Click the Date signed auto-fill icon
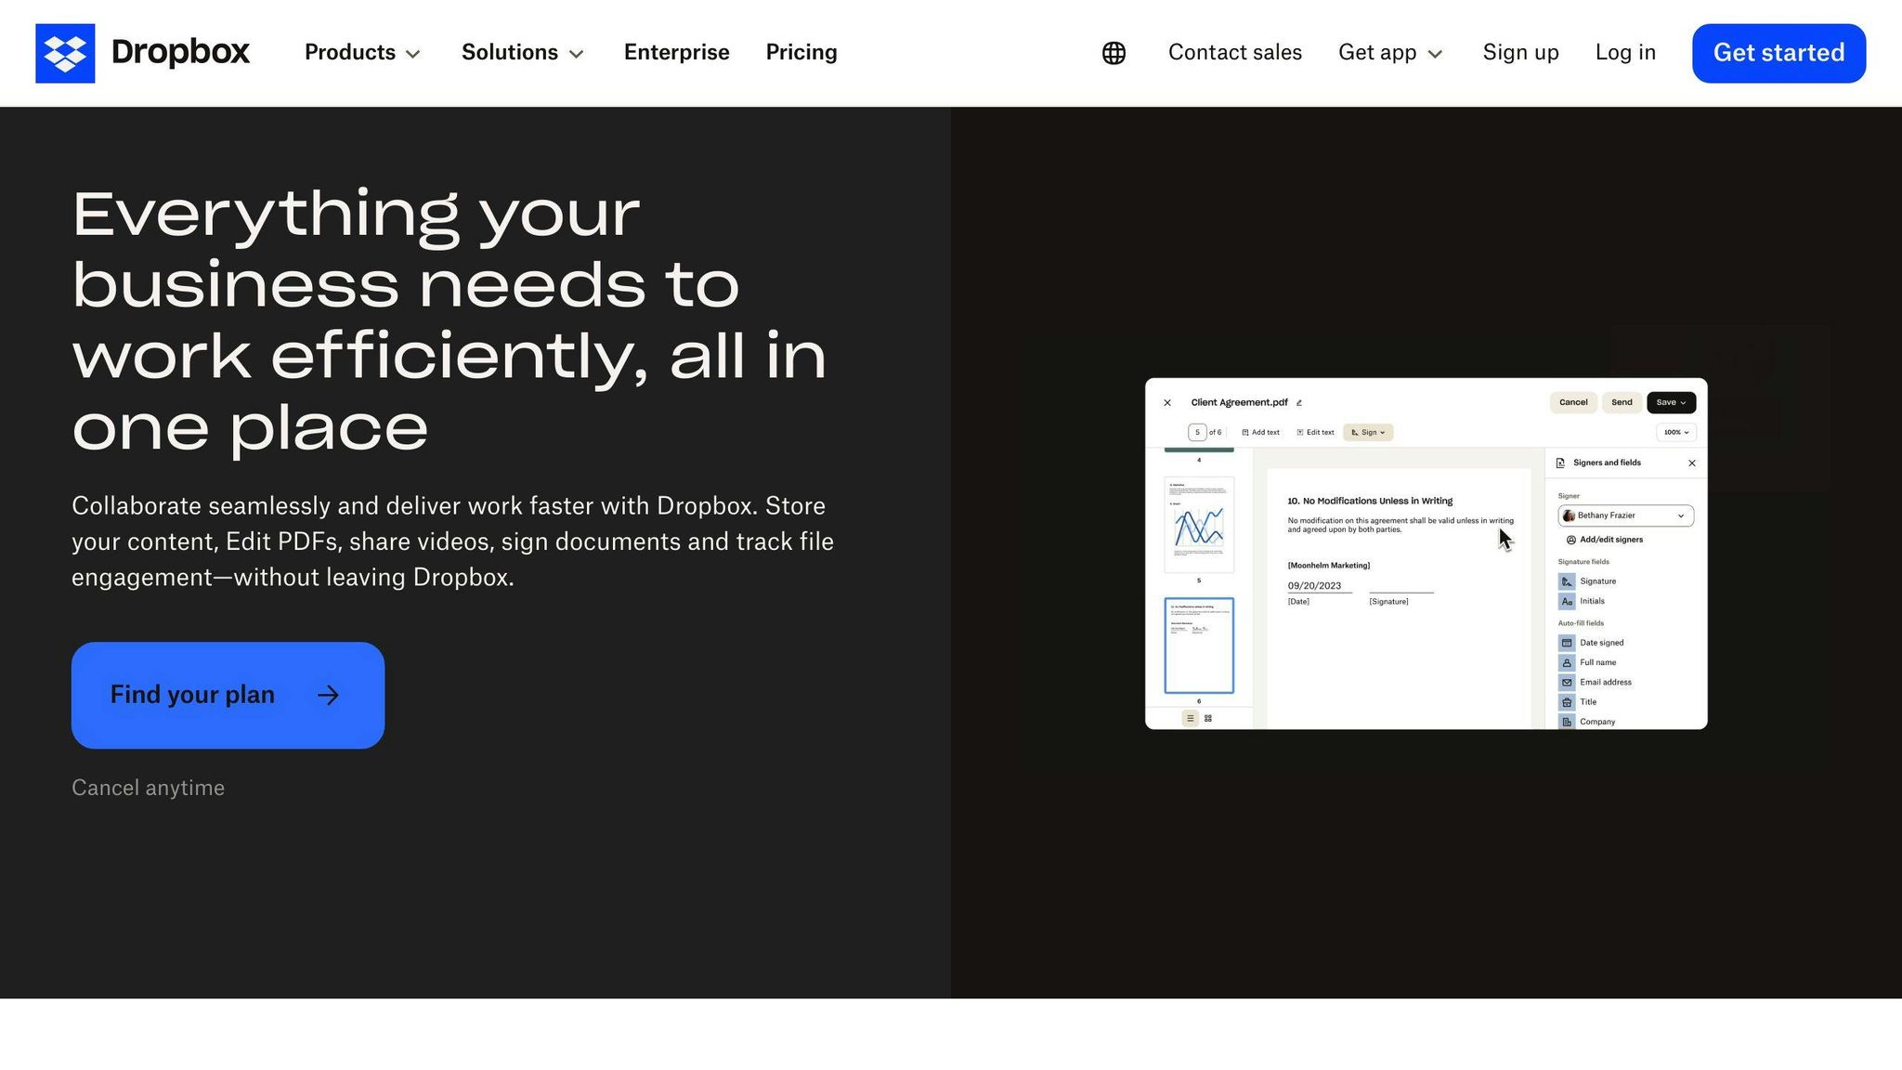The image size is (1902, 1070). (1567, 642)
